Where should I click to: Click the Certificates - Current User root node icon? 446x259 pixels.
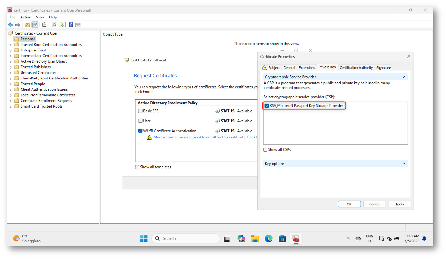(11, 33)
